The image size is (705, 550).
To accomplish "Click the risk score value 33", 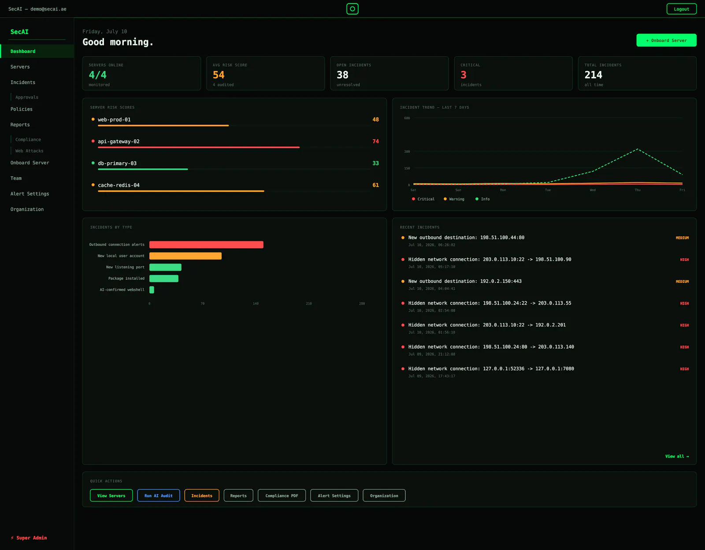I will (375, 164).
